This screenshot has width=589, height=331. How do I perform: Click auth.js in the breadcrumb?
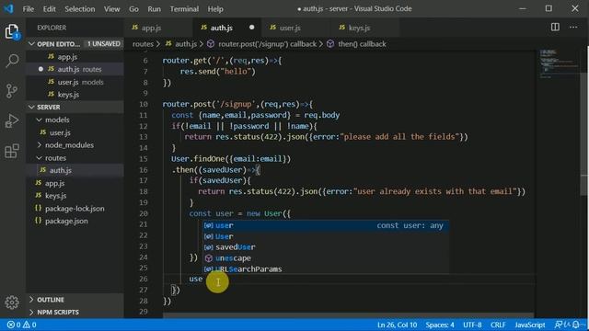pos(181,44)
